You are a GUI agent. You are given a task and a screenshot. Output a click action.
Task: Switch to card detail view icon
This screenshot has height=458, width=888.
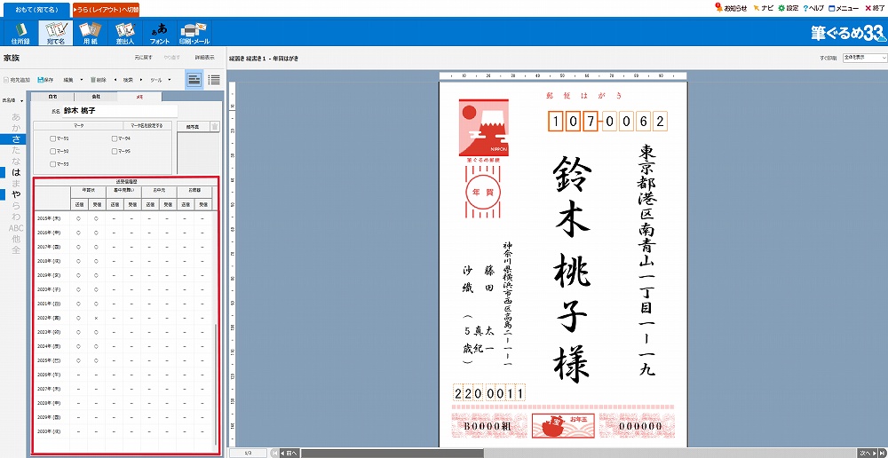[x=194, y=80]
